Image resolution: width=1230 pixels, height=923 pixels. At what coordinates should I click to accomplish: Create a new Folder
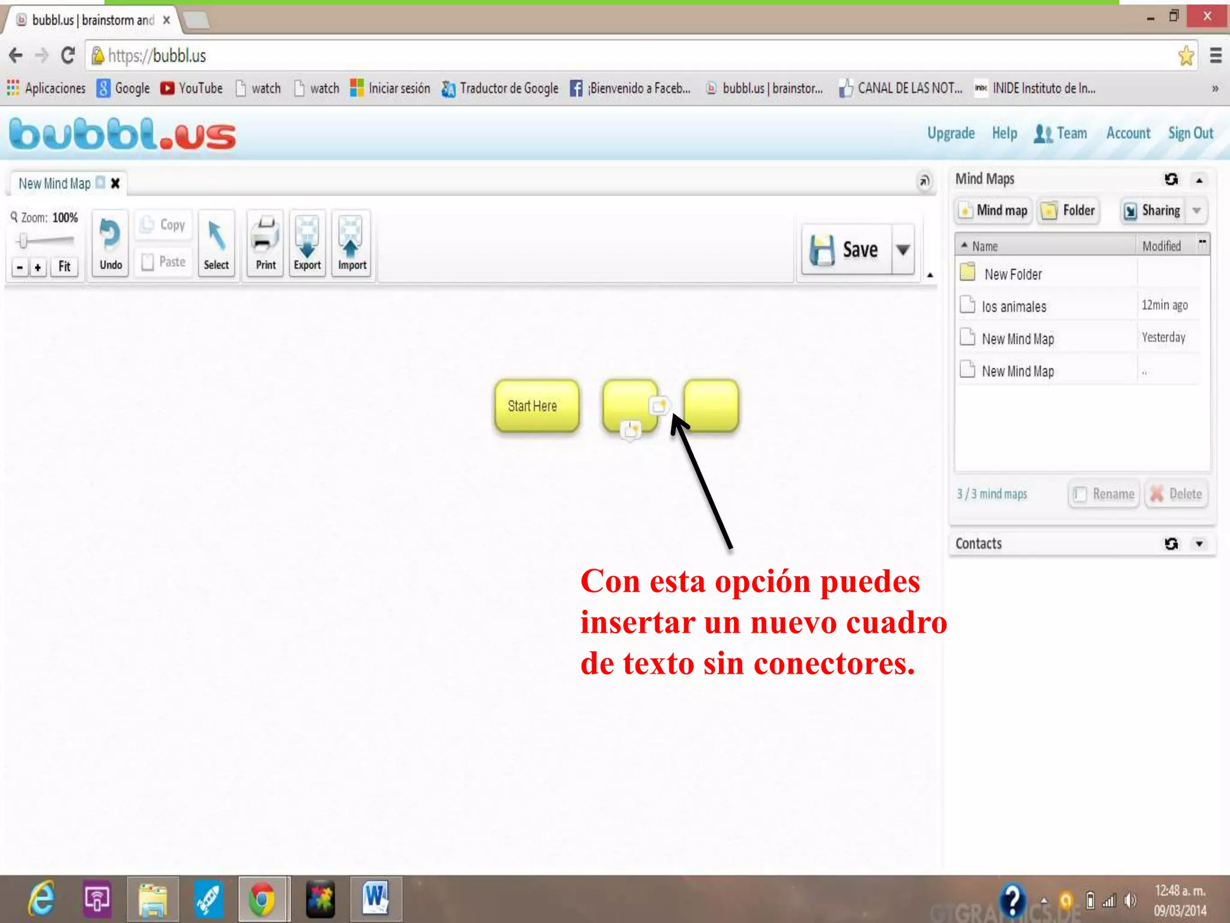click(1069, 210)
